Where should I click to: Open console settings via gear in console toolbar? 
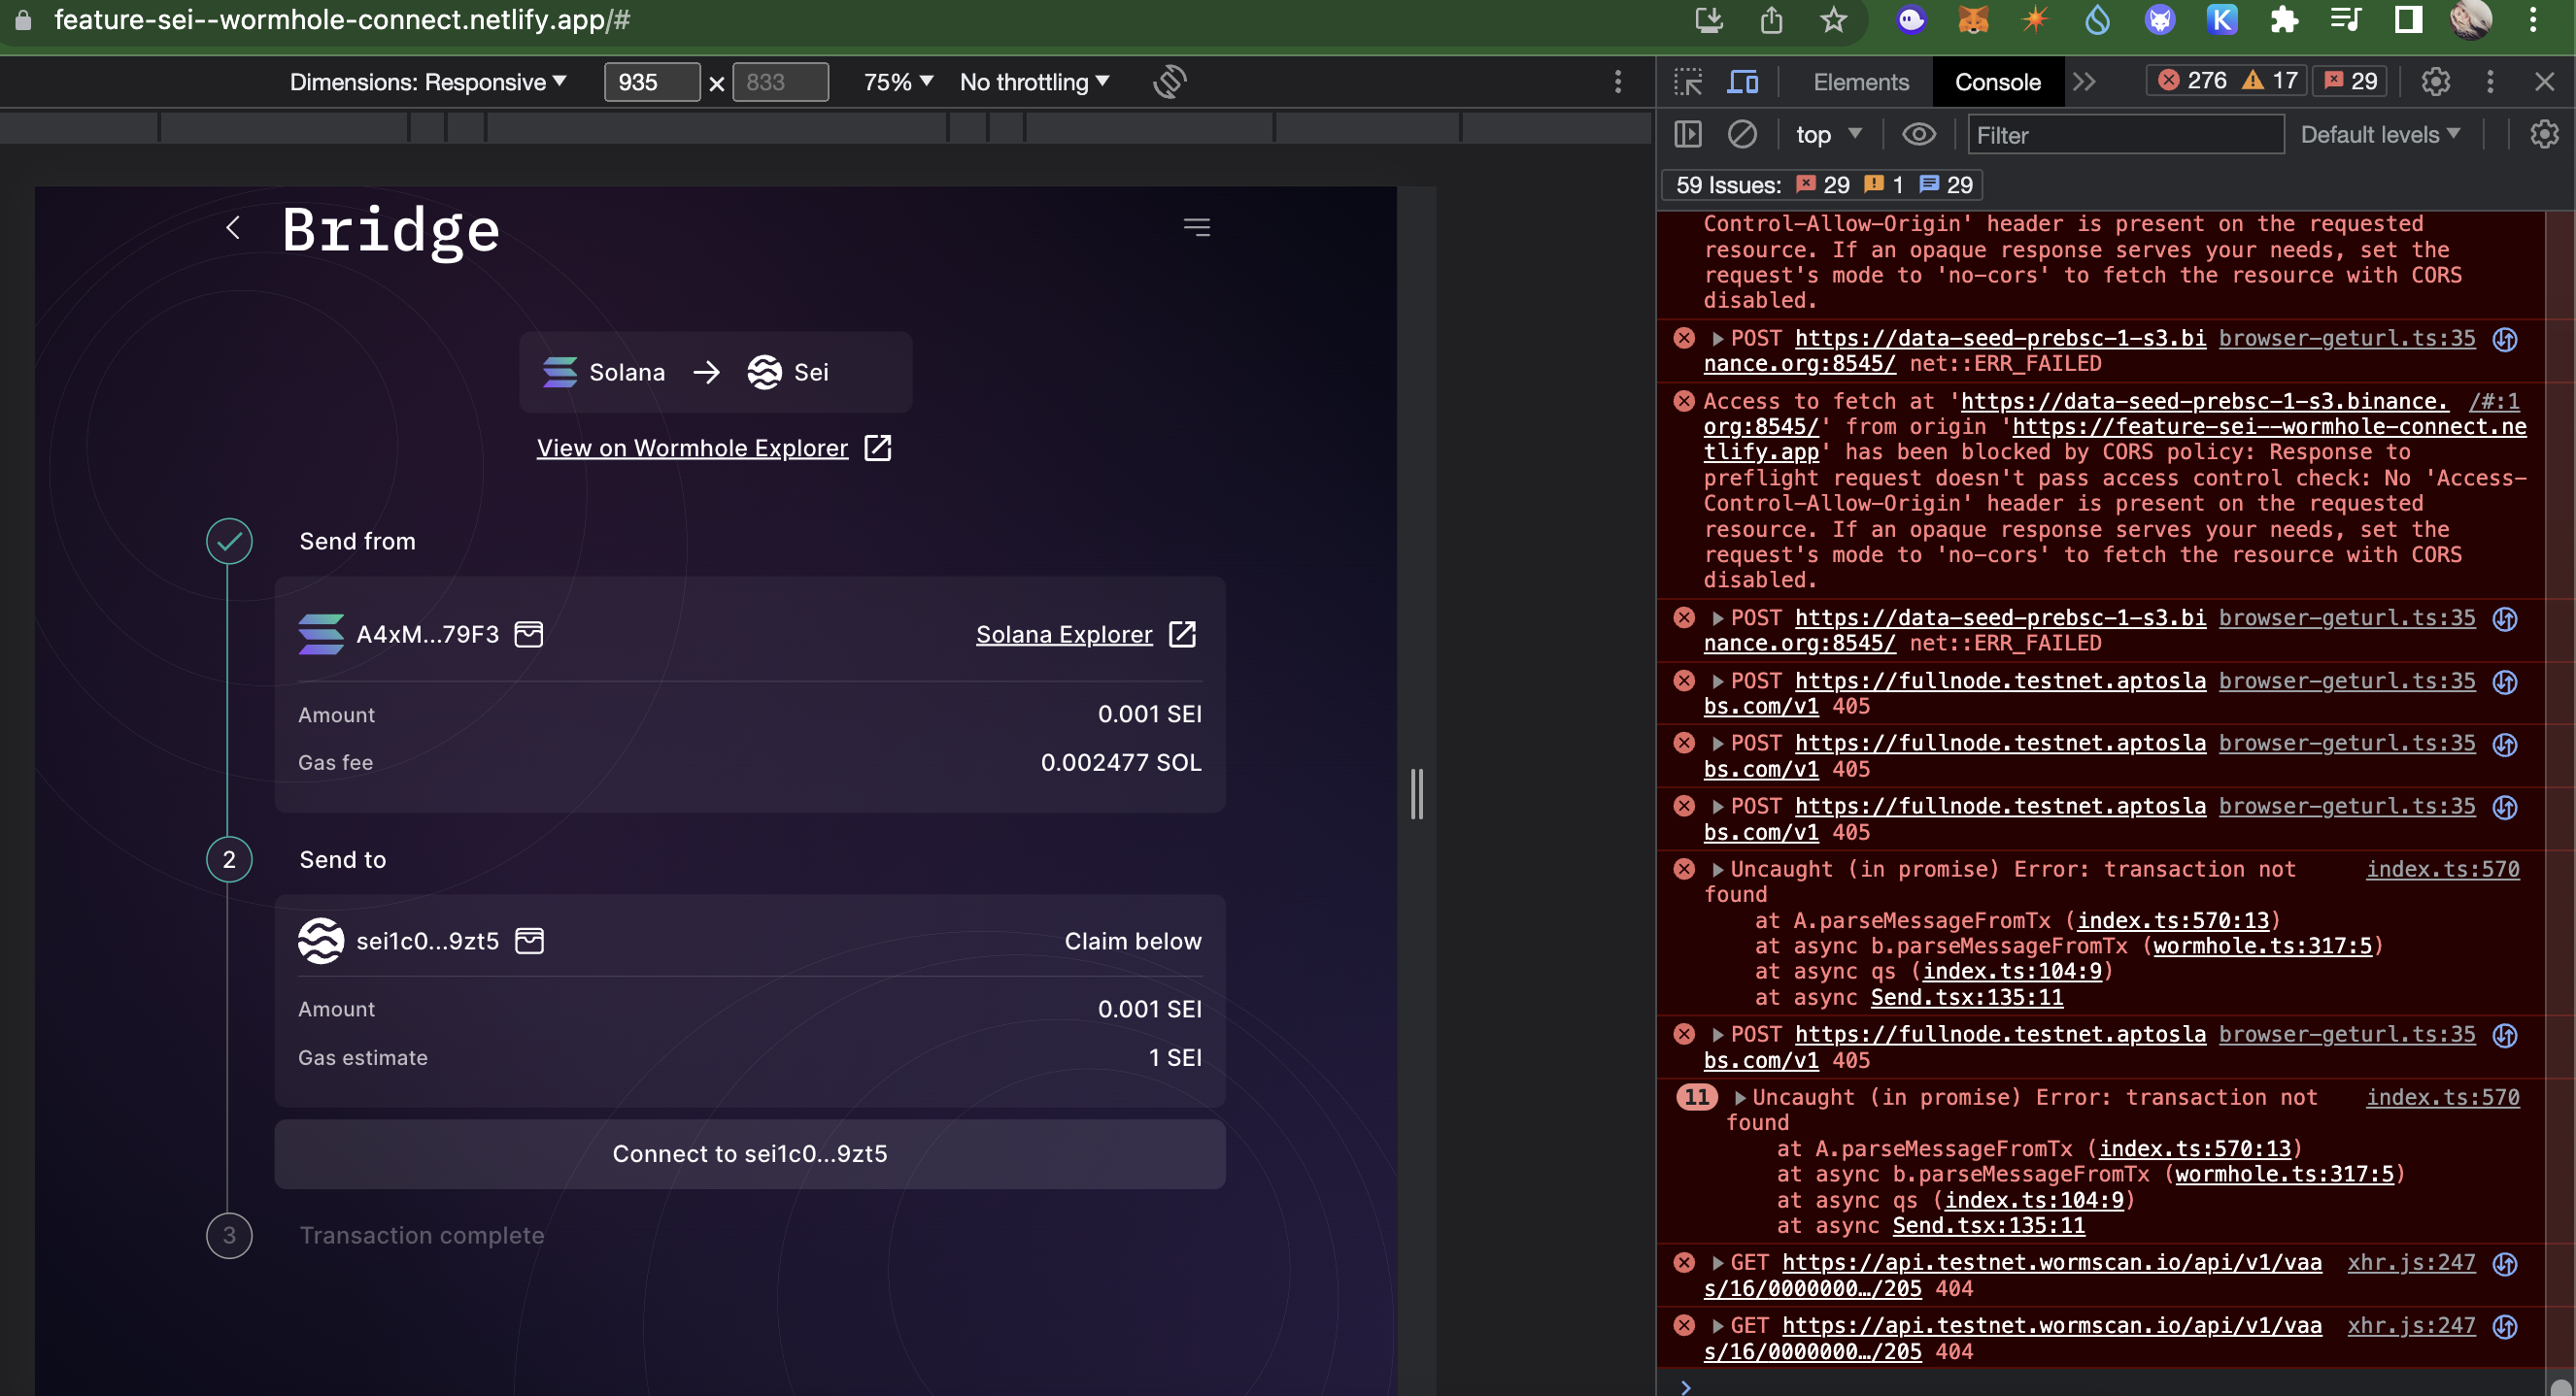pos(2544,134)
